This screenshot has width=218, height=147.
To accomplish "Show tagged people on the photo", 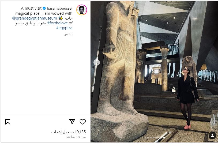I will pyautogui.click(x=212, y=135).
